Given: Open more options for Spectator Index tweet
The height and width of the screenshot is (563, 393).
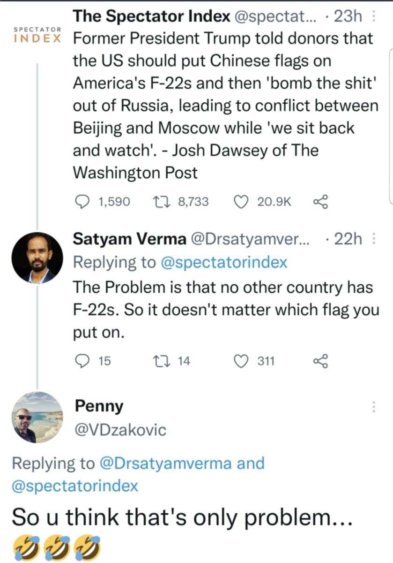Looking at the screenshot, I should (373, 17).
